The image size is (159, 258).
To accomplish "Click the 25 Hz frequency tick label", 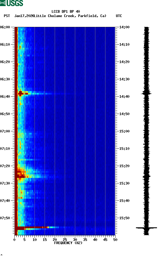I will (65, 240).
